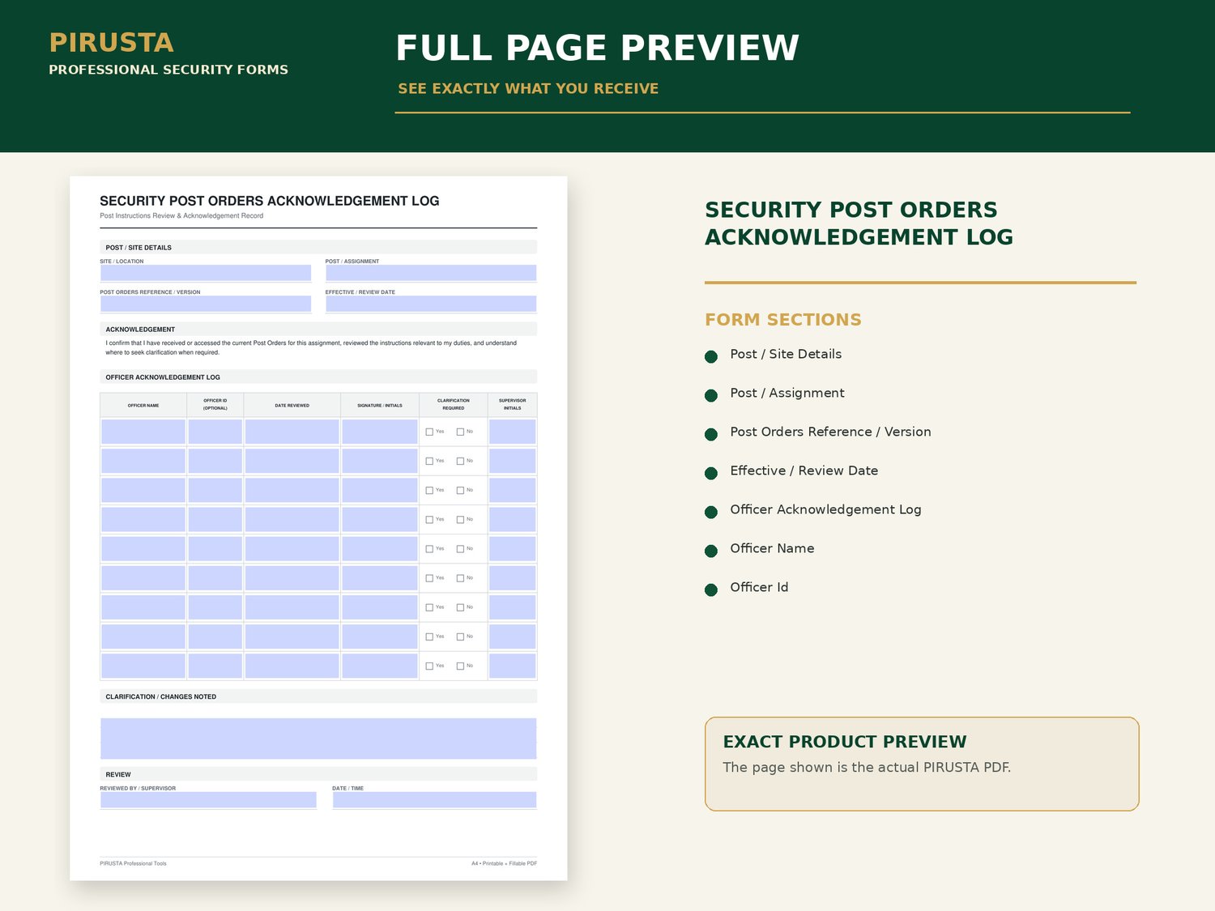This screenshot has width=1215, height=911.
Task: Select Effective / Review Date input field
Action: coord(431,304)
